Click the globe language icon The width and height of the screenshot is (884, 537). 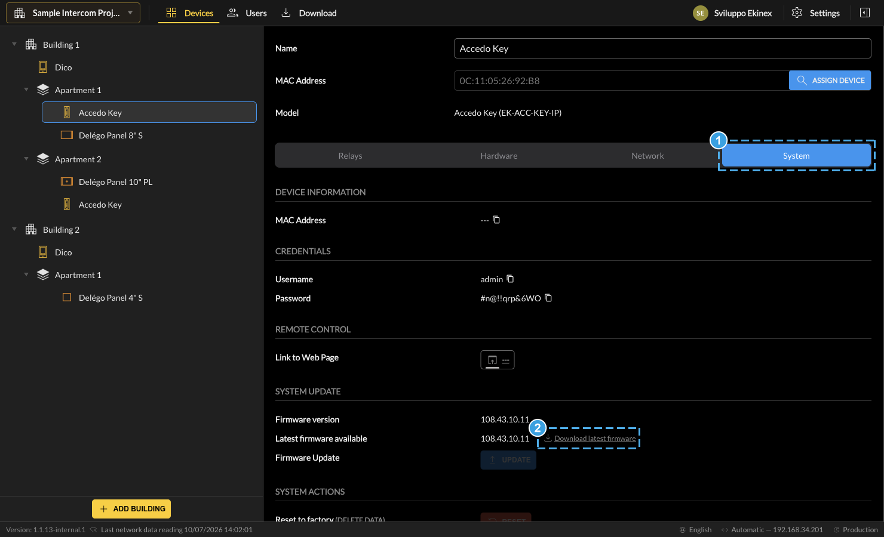(x=683, y=530)
